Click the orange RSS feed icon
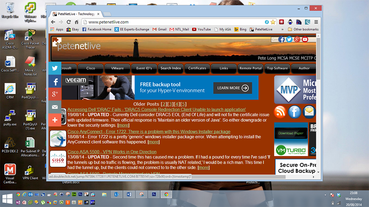 pyautogui.click(x=280, y=112)
